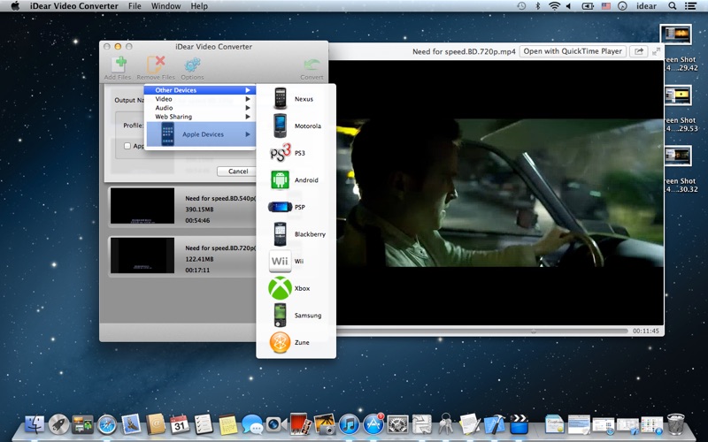Click the Wi-Fi status icon
The height and width of the screenshot is (442, 708).
point(554,6)
